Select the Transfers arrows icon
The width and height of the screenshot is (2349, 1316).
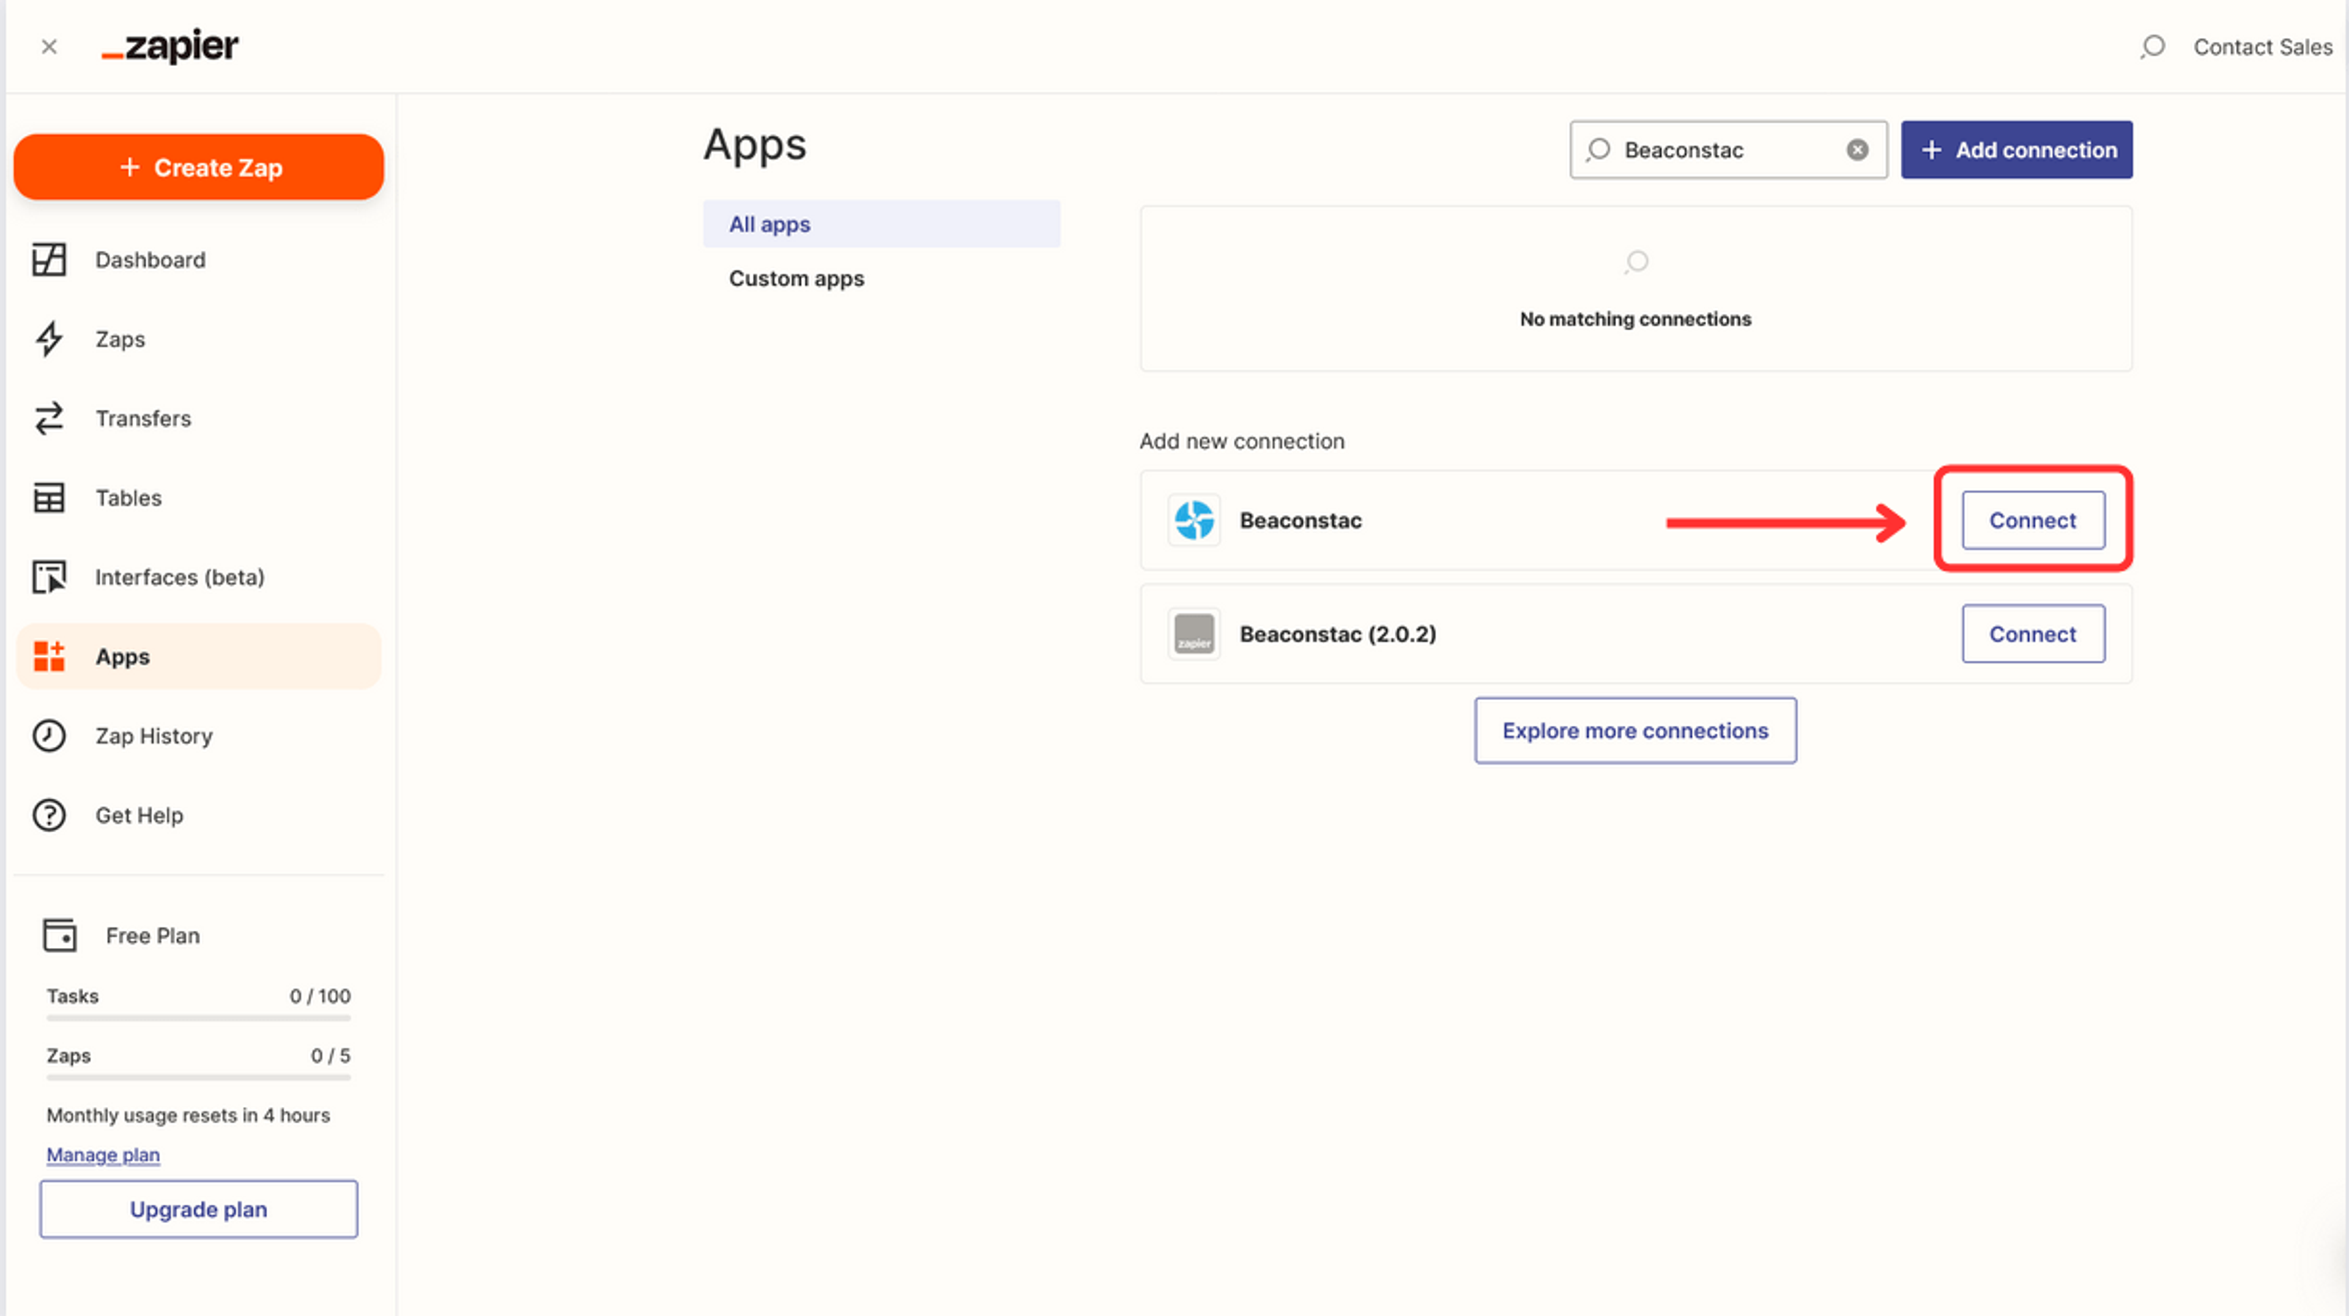[49, 418]
